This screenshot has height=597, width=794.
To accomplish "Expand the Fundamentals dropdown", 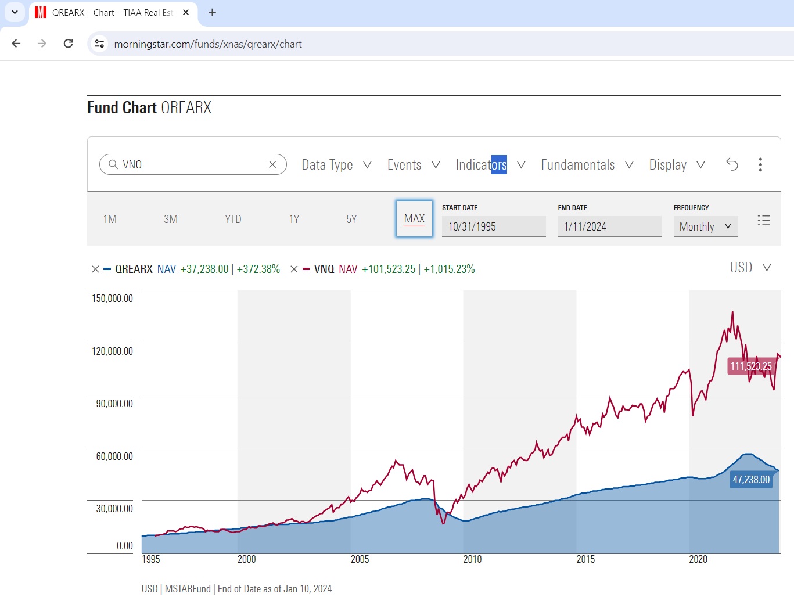I will pyautogui.click(x=587, y=165).
